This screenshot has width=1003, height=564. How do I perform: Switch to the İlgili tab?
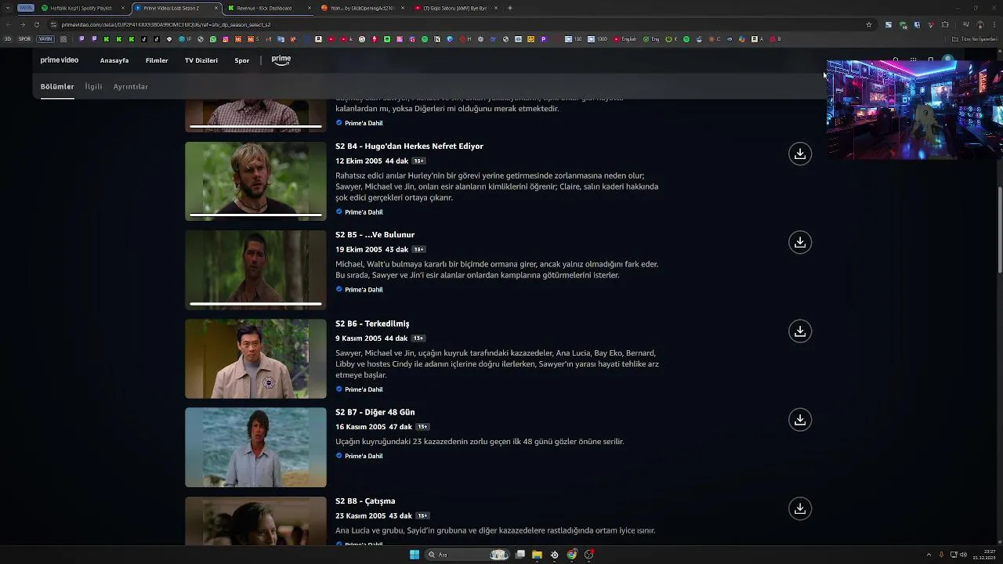click(93, 87)
